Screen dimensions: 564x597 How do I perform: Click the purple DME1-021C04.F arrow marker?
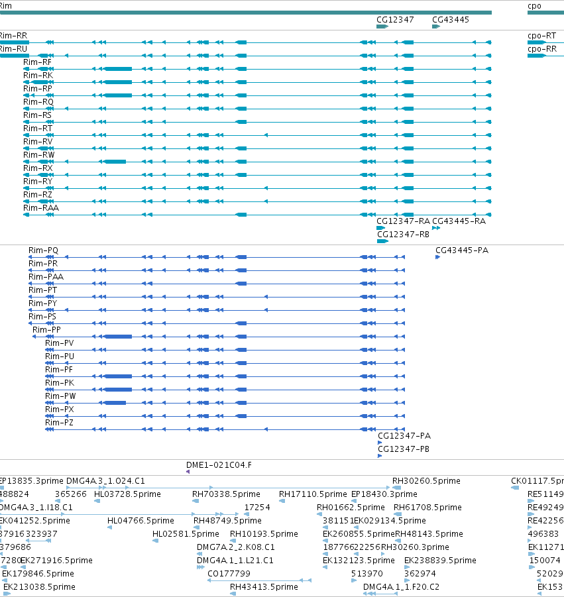coord(188,472)
